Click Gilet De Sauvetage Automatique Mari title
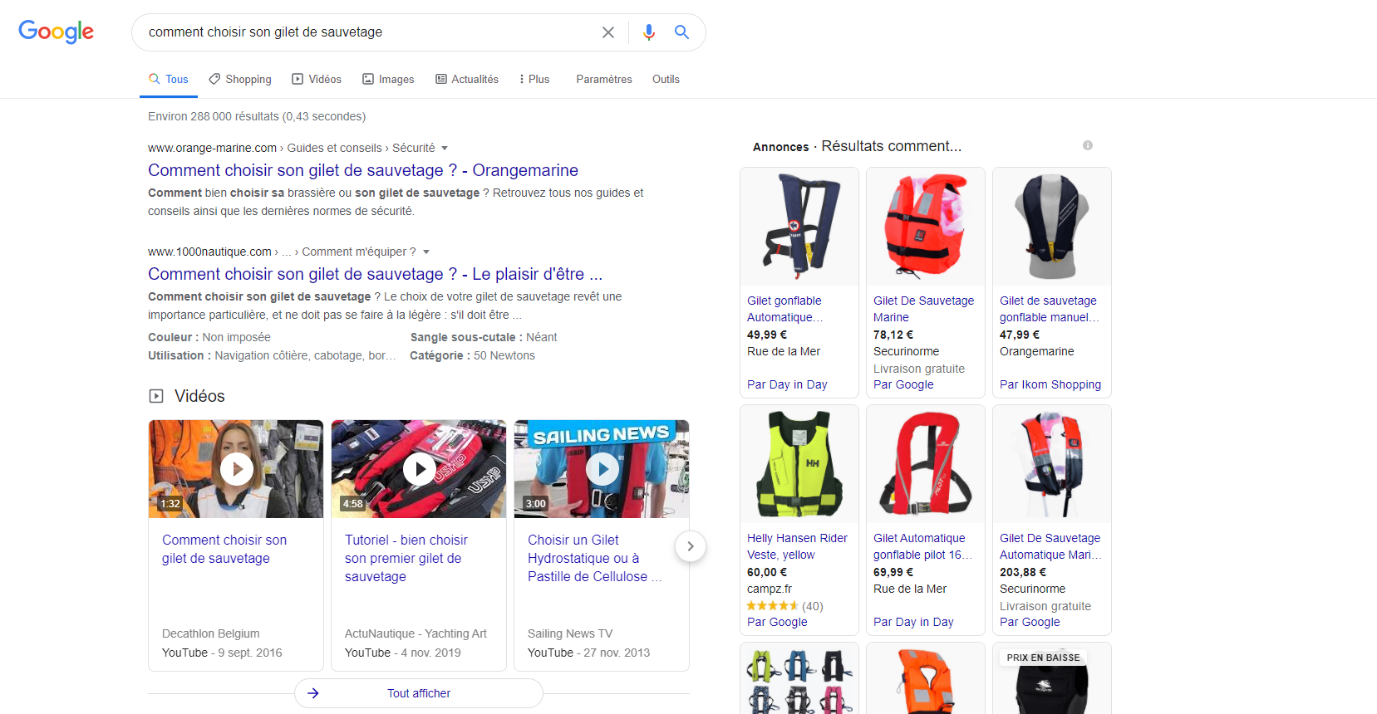The width and height of the screenshot is (1377, 714). coord(1050,546)
